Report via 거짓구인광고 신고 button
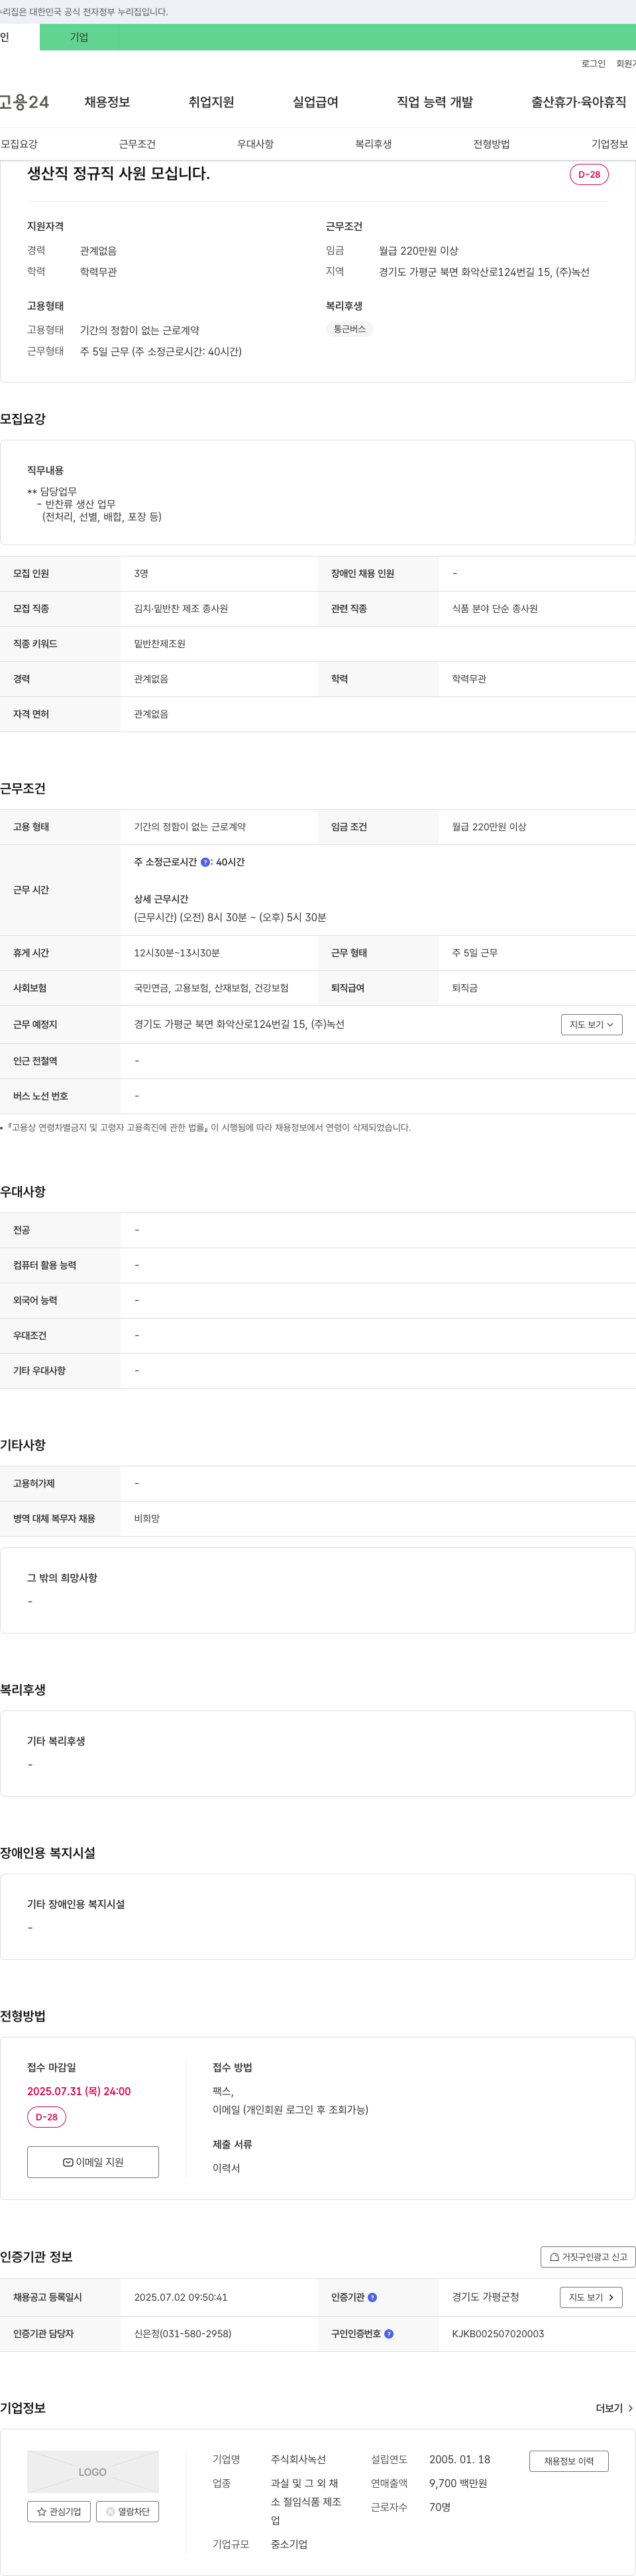Image resolution: width=636 pixels, height=2576 pixels. [x=588, y=2257]
